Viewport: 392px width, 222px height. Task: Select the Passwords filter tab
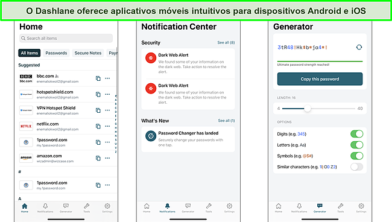pos(56,53)
